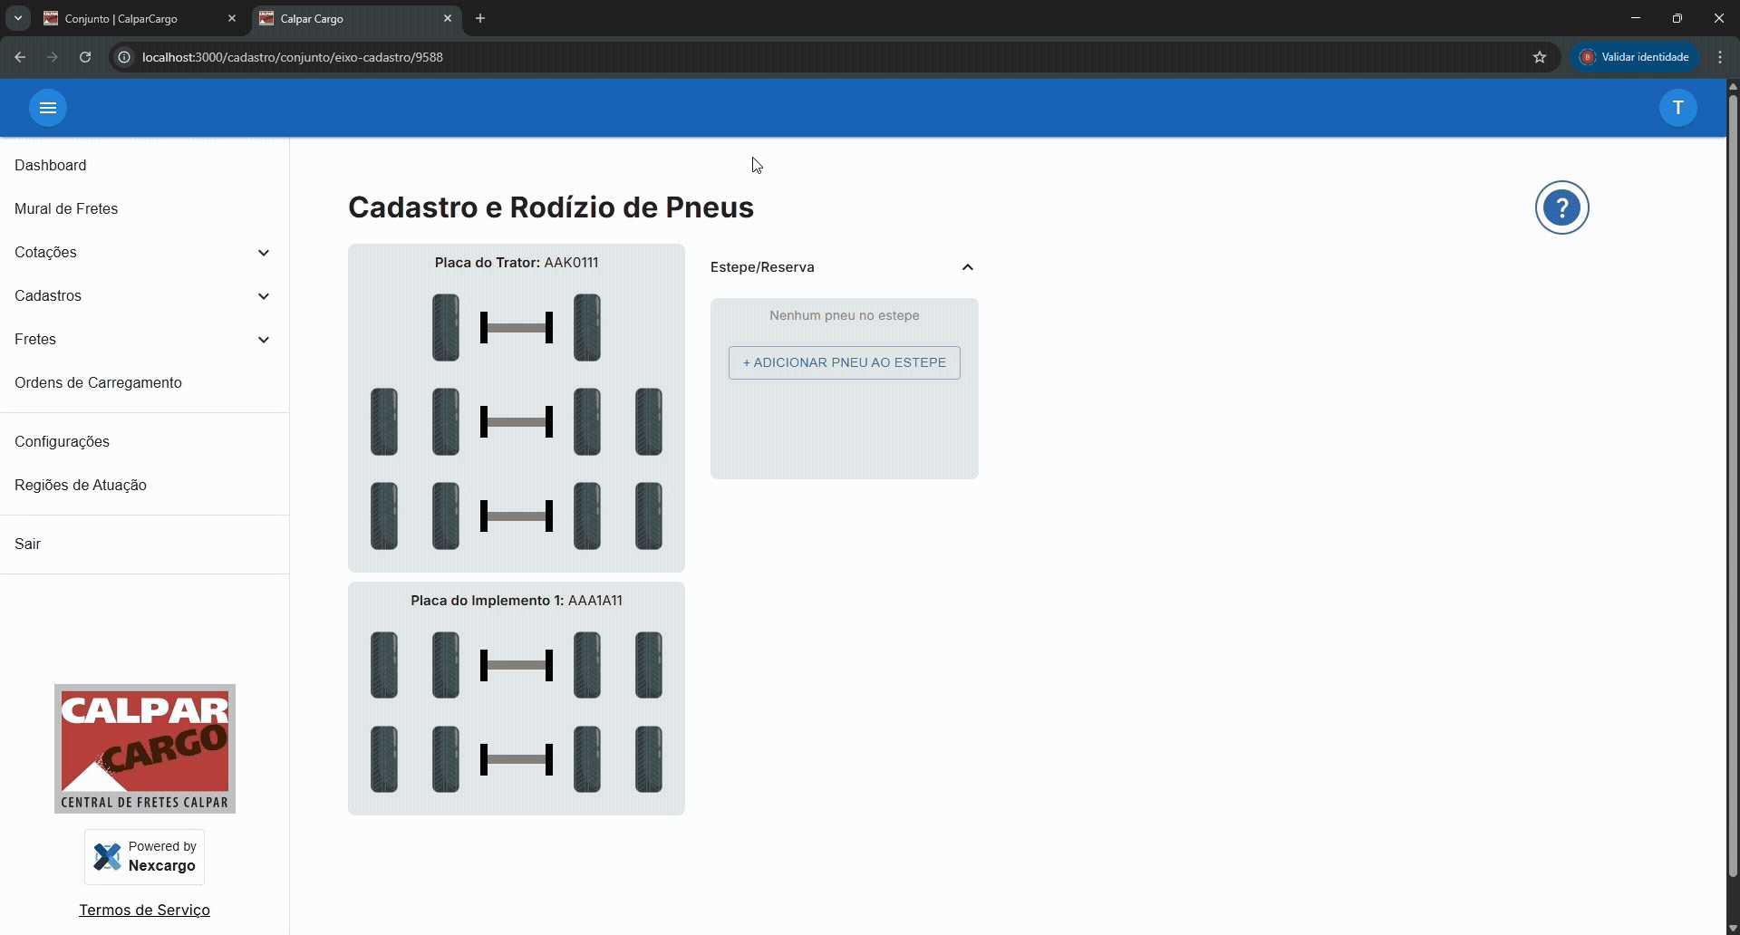Open Mural de Fretes in sidebar
The image size is (1740, 935).
(66, 209)
